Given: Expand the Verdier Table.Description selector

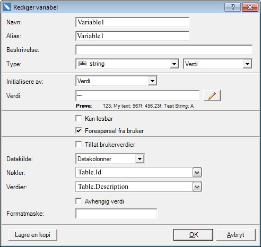Looking at the screenshot, I should click(x=197, y=187).
